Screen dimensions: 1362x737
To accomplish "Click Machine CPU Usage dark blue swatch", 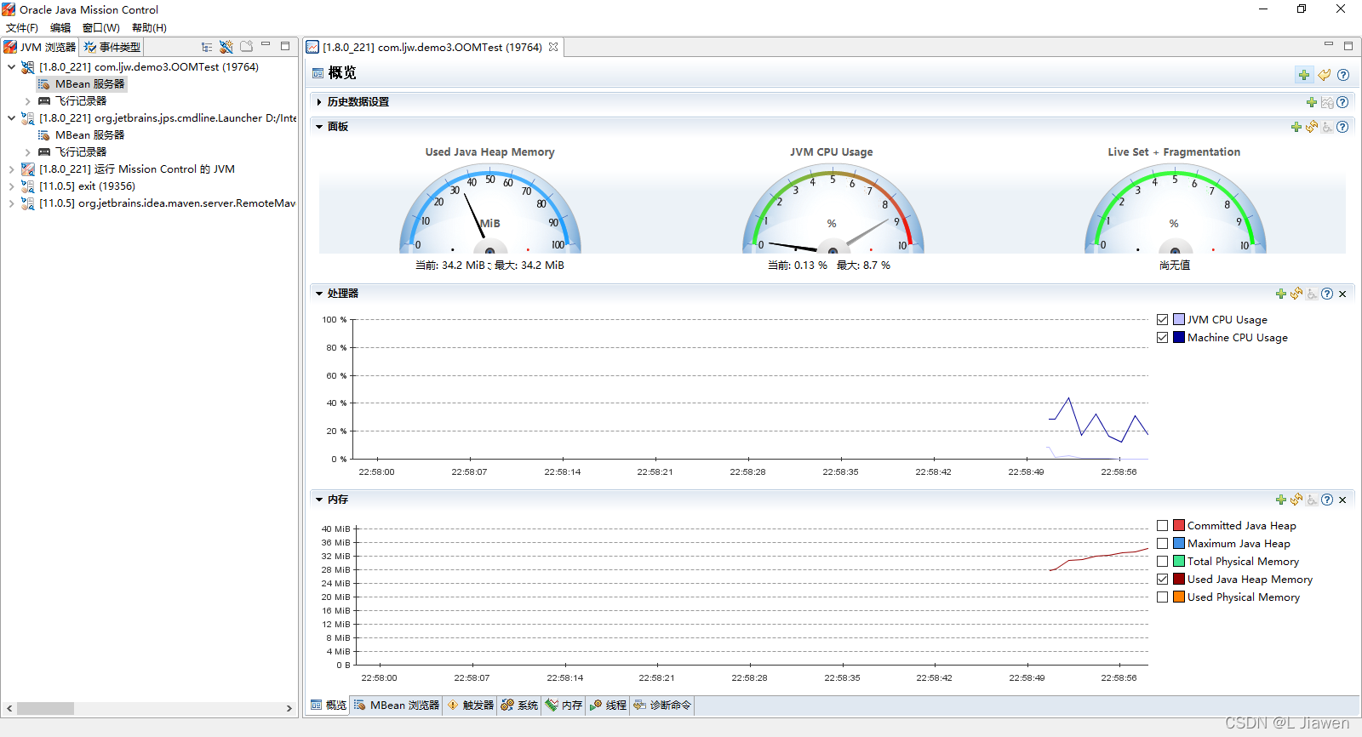I will click(x=1179, y=338).
